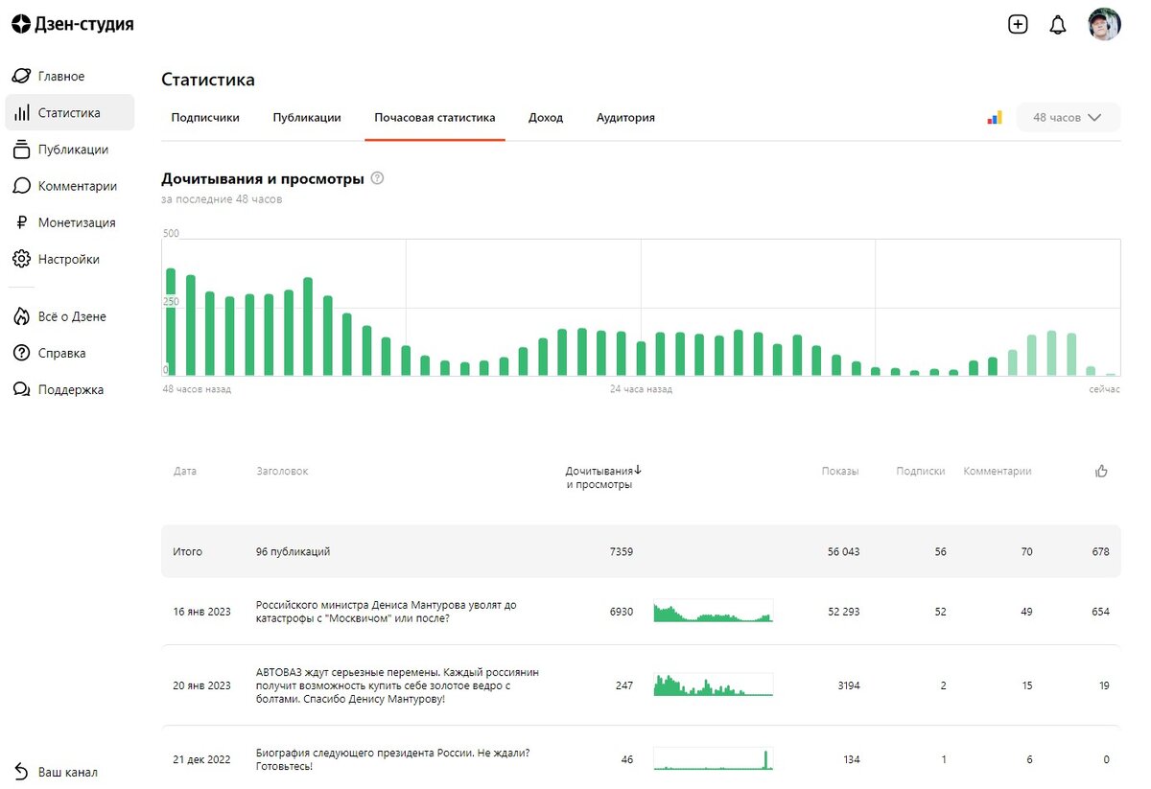Click the Дзен-студия logo

coord(73,24)
